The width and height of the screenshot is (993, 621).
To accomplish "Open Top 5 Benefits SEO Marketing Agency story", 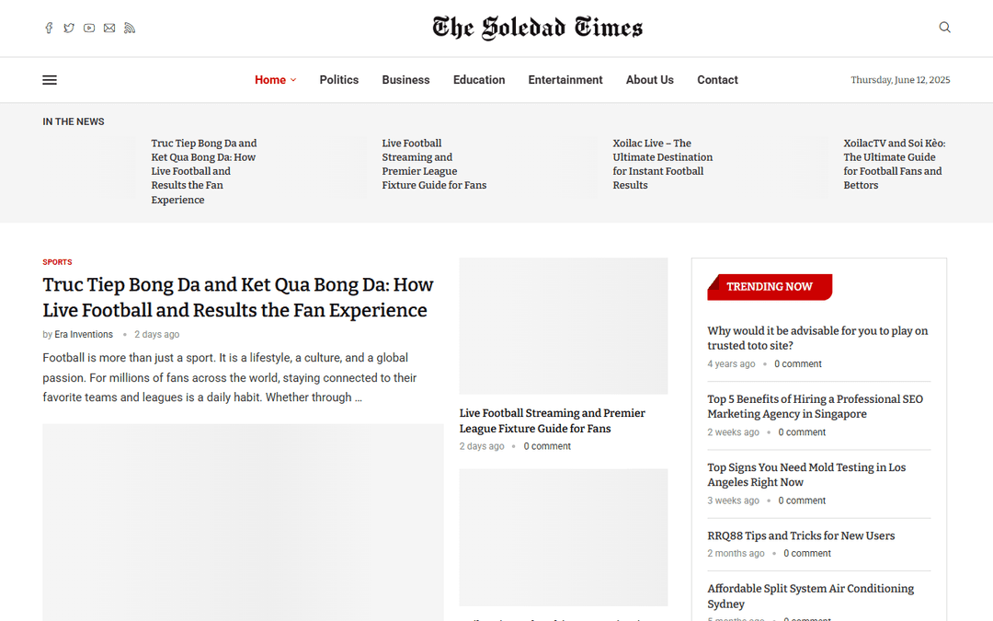I will click(x=815, y=407).
